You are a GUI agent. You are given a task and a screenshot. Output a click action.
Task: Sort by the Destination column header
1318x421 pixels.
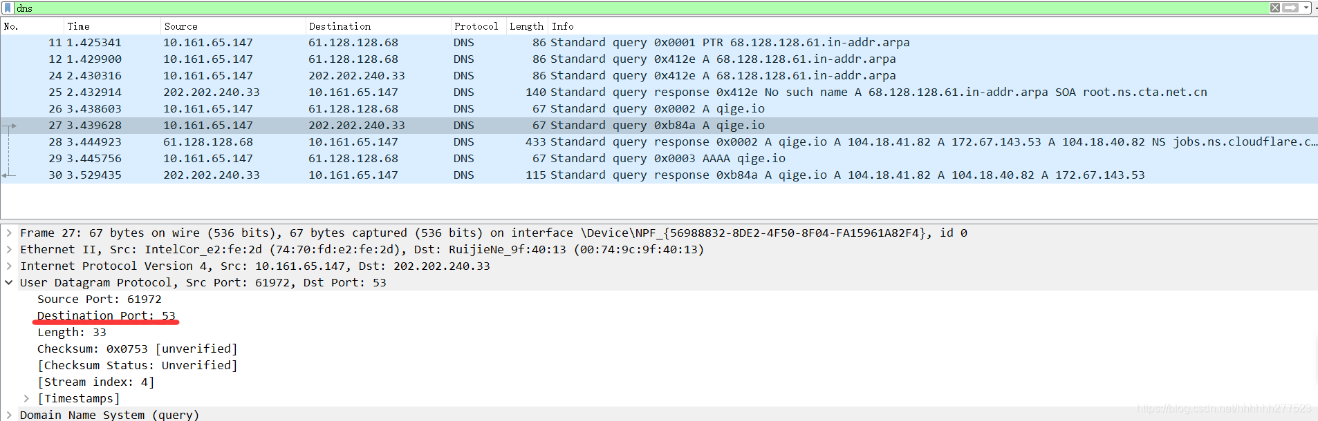[x=378, y=26]
